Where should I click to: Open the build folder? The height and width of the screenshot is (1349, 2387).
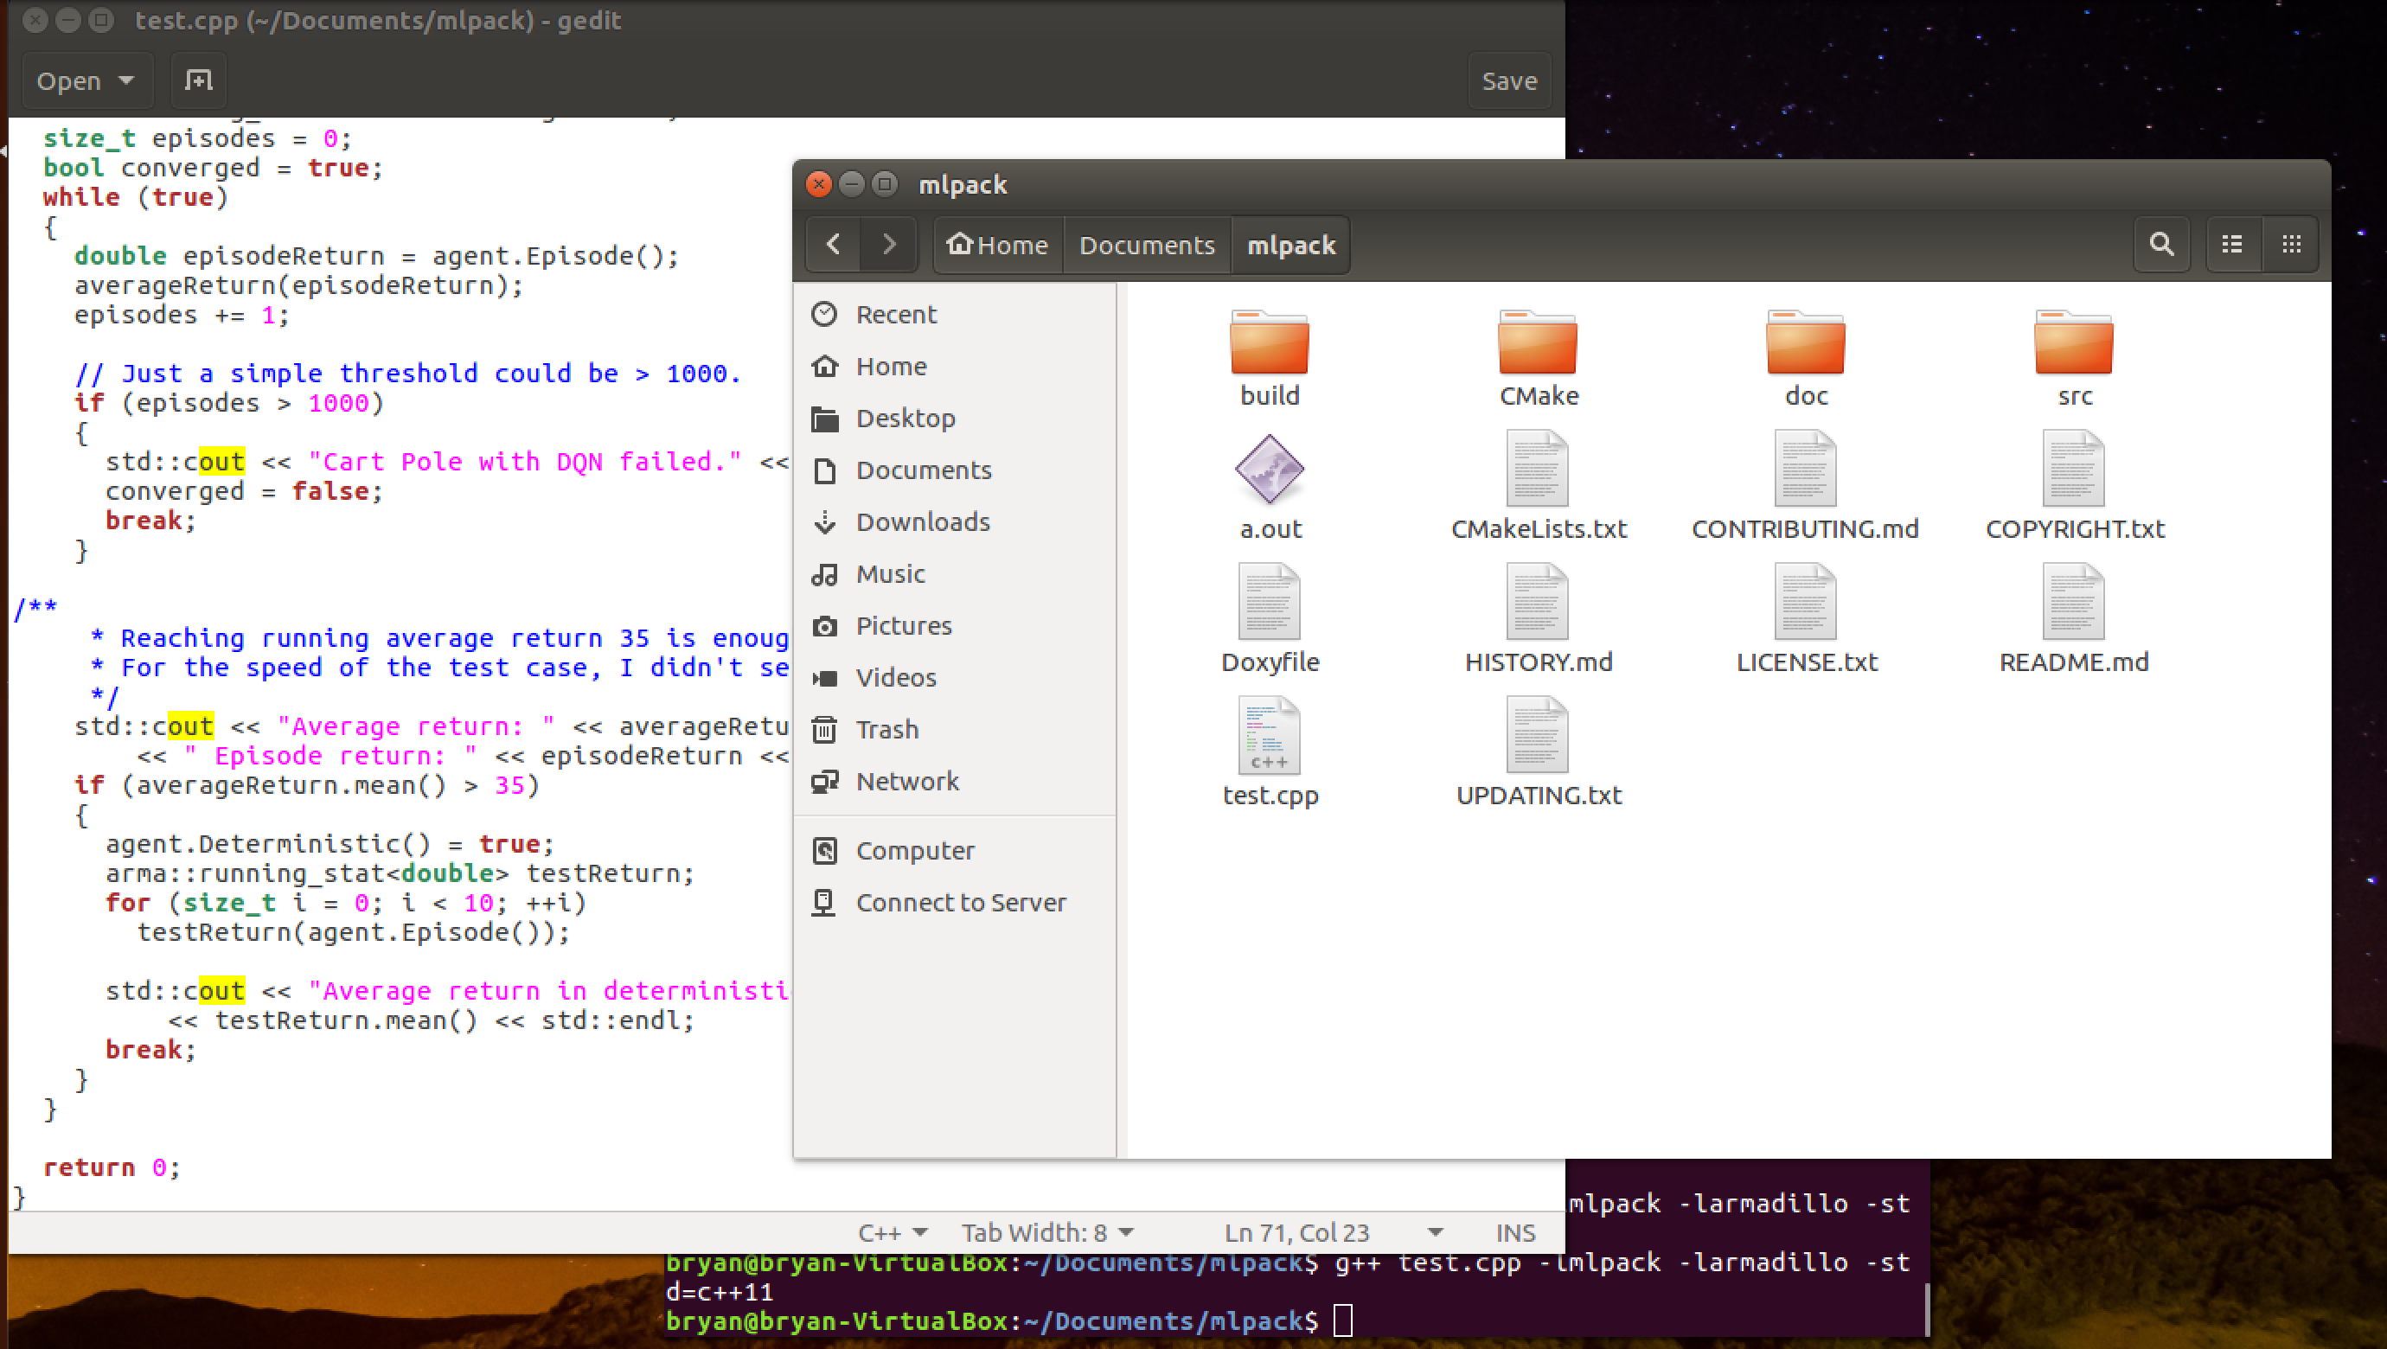click(x=1270, y=356)
